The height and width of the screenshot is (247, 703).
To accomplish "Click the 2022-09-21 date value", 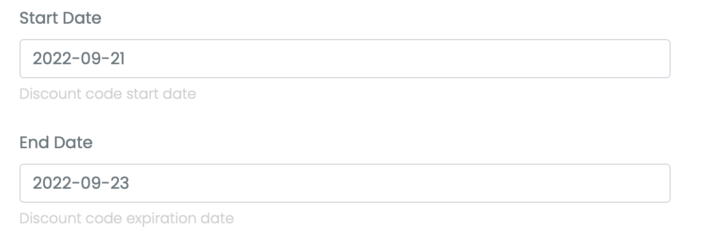I will tap(79, 59).
